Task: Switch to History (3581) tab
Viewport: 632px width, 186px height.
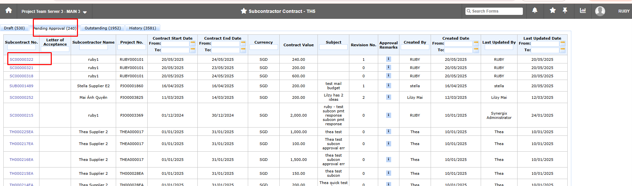Action: [143, 28]
